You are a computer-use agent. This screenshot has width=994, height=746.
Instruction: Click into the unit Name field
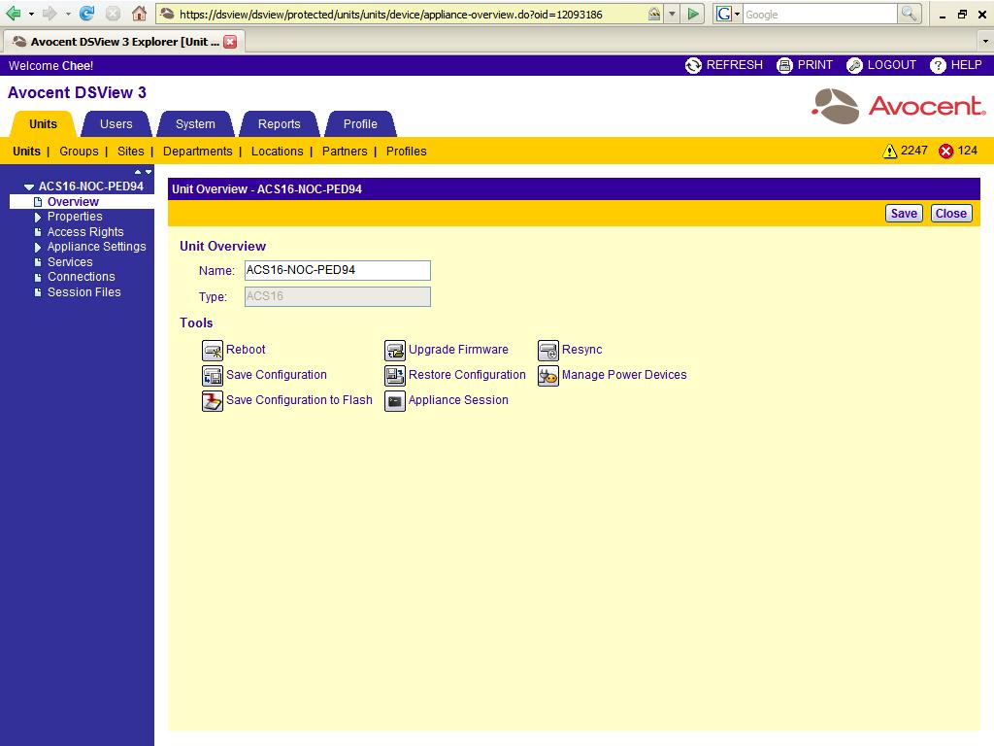tap(336, 271)
